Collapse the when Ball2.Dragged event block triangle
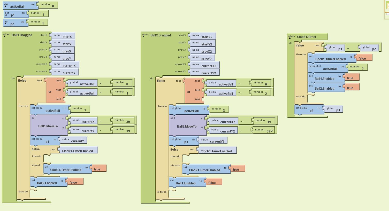This screenshot has height=211, width=389. (143, 36)
